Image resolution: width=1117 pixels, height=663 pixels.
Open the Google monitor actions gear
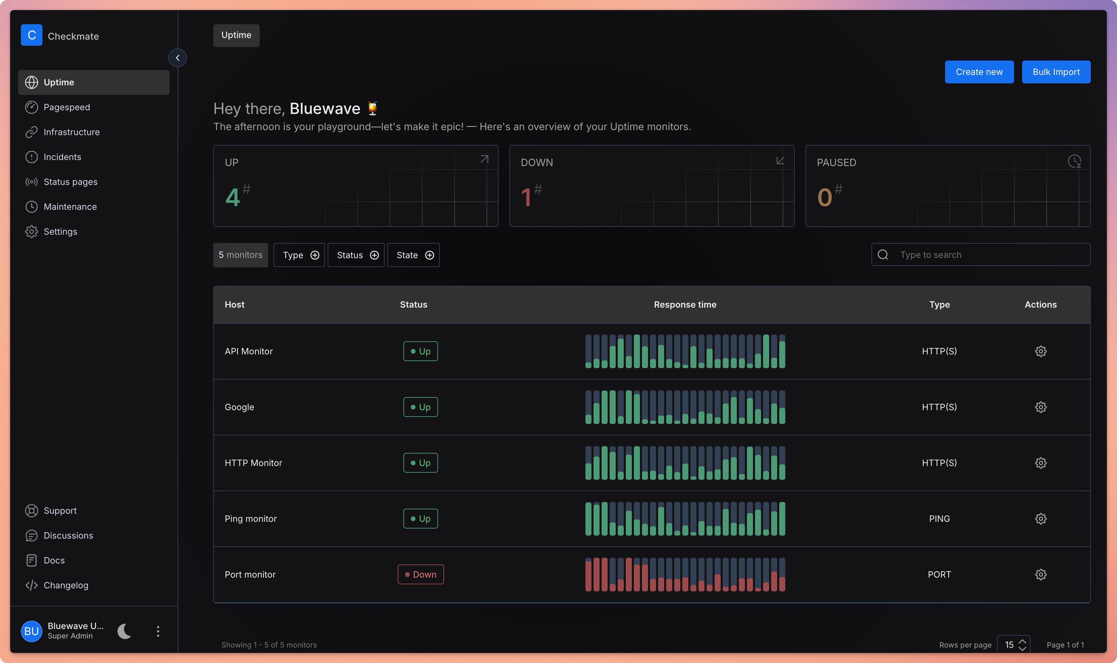1040,407
